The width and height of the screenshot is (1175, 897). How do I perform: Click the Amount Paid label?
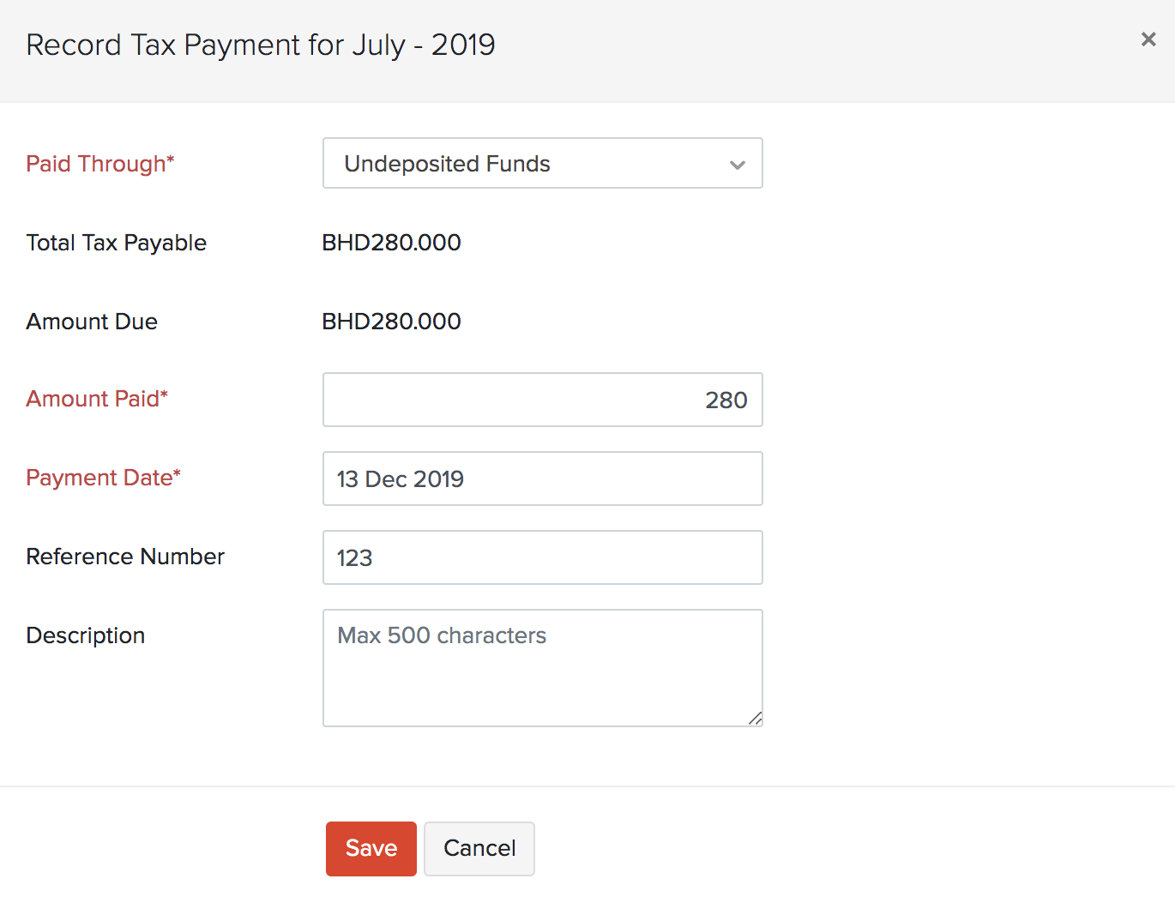tap(96, 399)
